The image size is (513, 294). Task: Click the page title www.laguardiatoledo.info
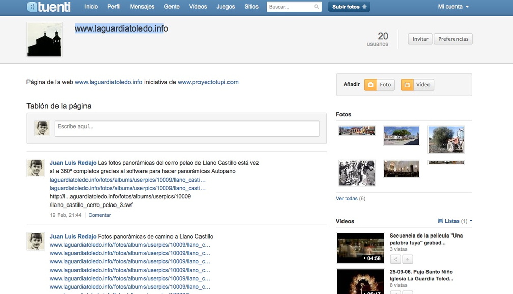point(121,28)
